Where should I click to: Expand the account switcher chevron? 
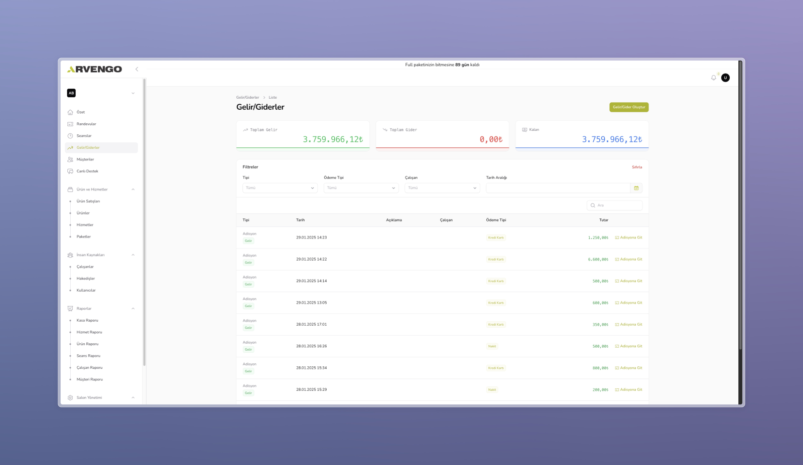[x=133, y=93]
